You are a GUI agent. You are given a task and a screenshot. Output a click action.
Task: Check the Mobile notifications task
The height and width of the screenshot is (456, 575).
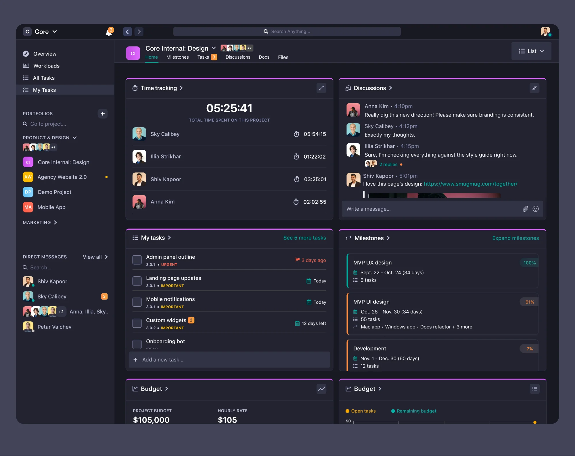(137, 302)
